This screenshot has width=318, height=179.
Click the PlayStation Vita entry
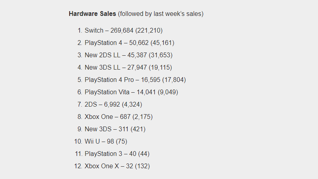[131, 92]
